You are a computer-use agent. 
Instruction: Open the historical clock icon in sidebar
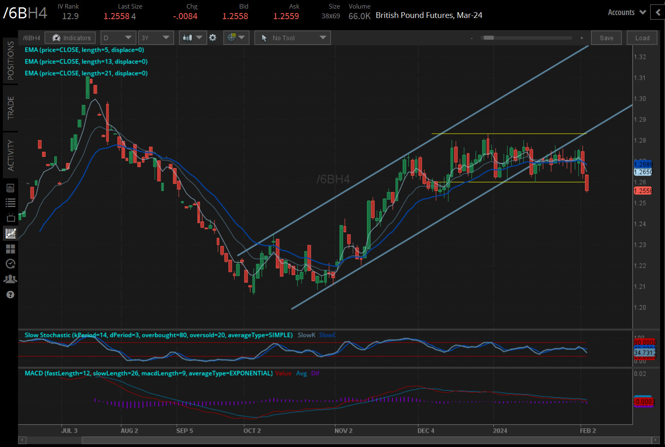(x=11, y=264)
